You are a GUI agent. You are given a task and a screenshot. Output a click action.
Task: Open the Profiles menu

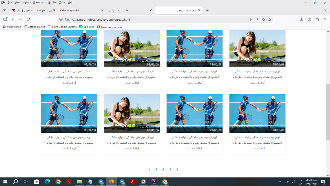point(53,2)
